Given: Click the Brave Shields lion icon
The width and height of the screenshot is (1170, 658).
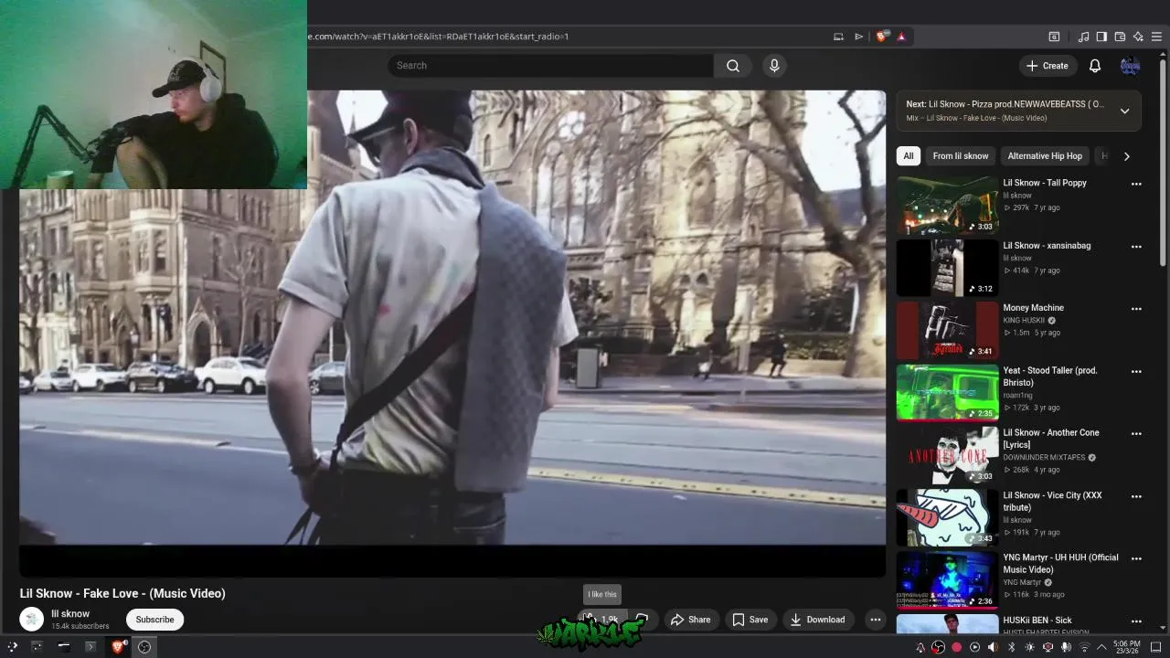Looking at the screenshot, I should coord(881,37).
